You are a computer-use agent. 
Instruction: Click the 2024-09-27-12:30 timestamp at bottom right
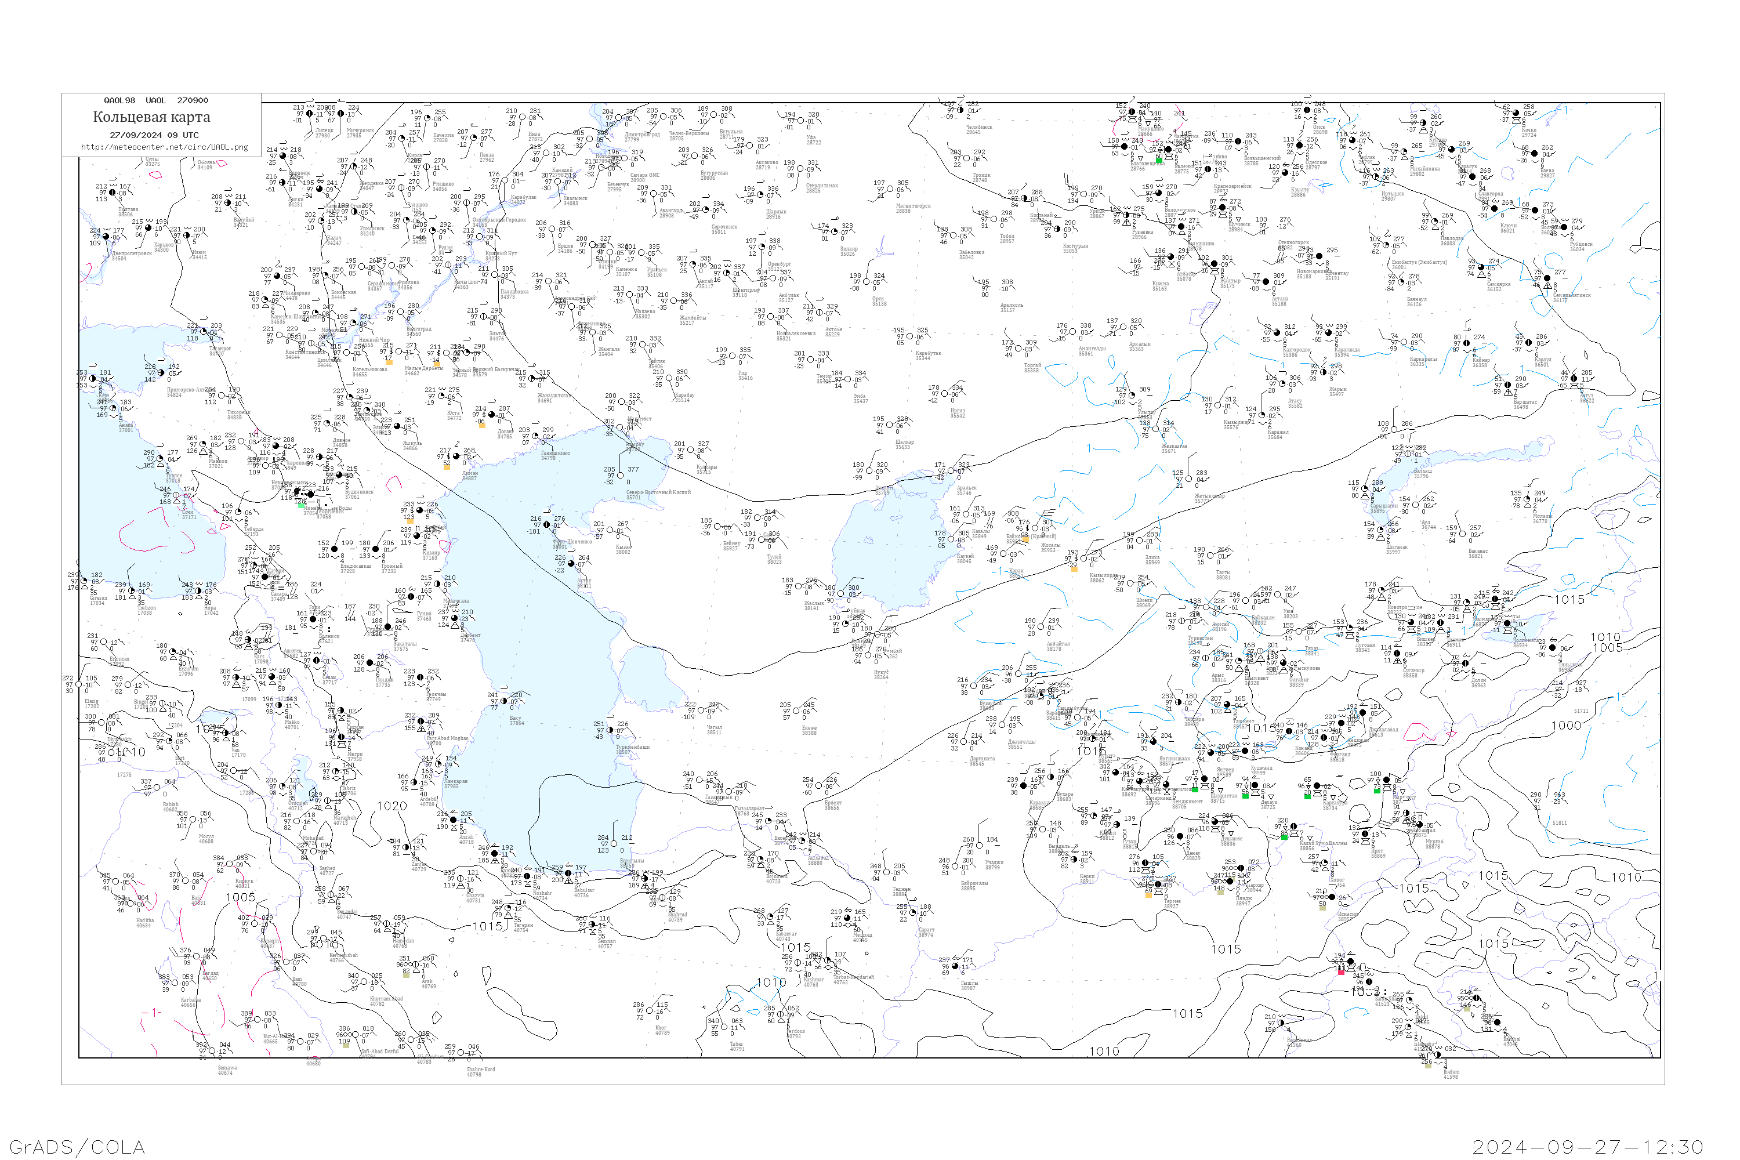tap(1587, 1147)
